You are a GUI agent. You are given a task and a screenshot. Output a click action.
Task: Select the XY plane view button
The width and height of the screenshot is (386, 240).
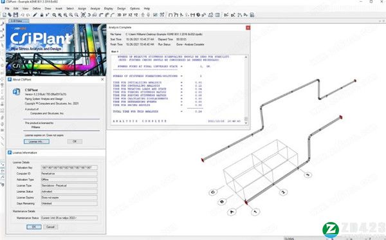125,15
